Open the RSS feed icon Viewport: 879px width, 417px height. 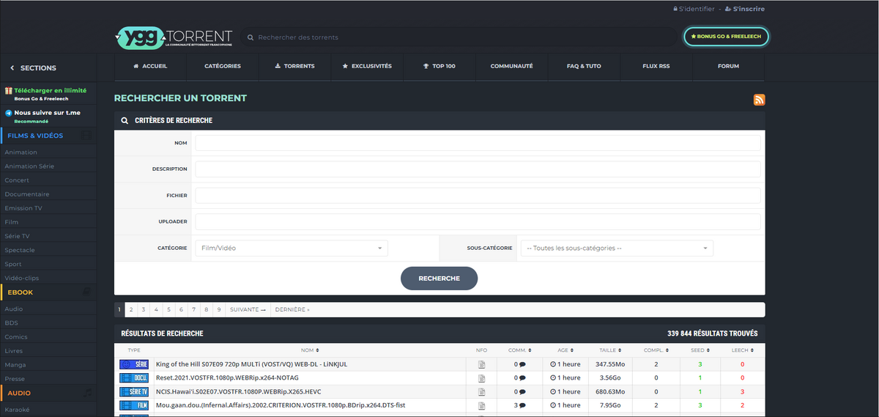760,100
